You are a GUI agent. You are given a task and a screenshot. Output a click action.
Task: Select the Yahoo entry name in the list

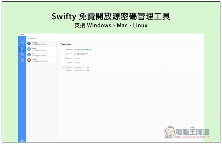34,48
